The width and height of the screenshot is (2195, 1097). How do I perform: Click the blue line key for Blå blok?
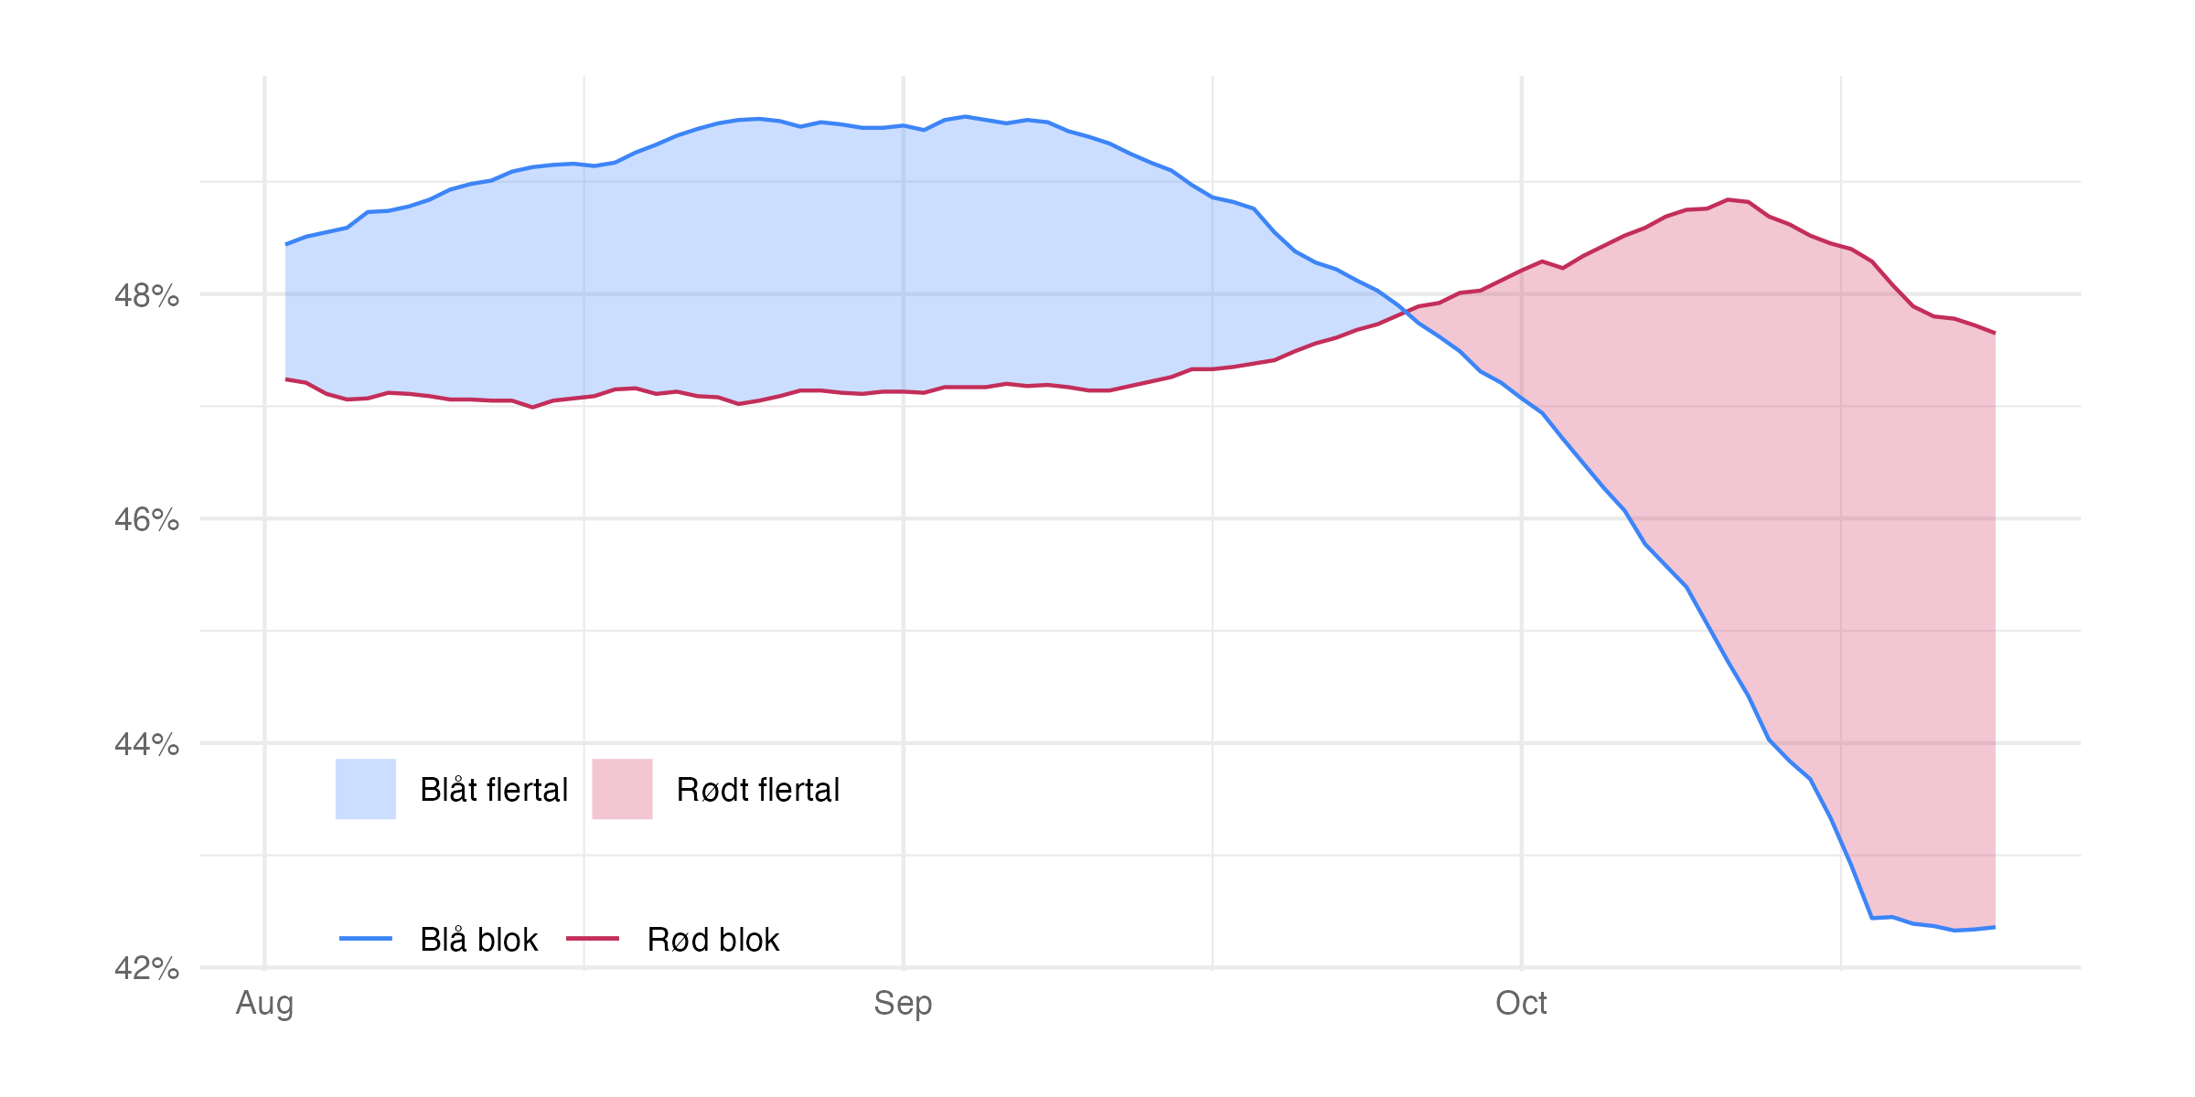coord(366,939)
